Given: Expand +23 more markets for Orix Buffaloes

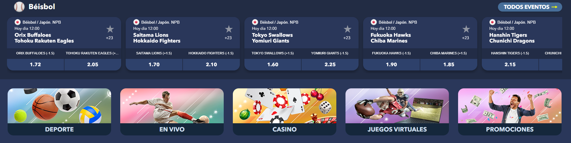Looking at the screenshot, I should [x=109, y=38].
